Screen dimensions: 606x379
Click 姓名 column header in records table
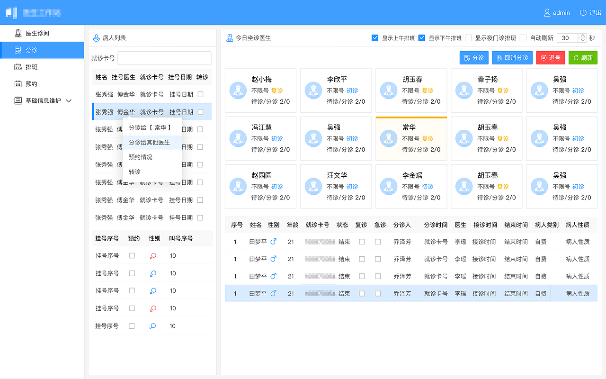point(256,225)
